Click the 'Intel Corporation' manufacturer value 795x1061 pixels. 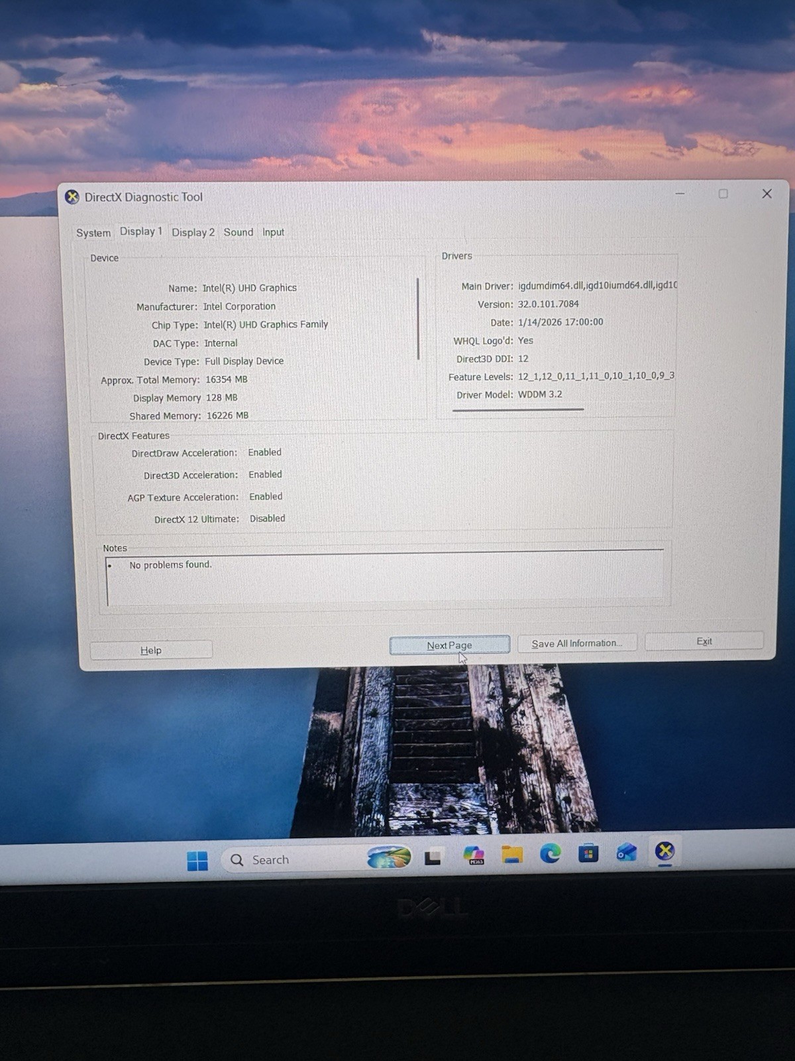click(x=239, y=306)
